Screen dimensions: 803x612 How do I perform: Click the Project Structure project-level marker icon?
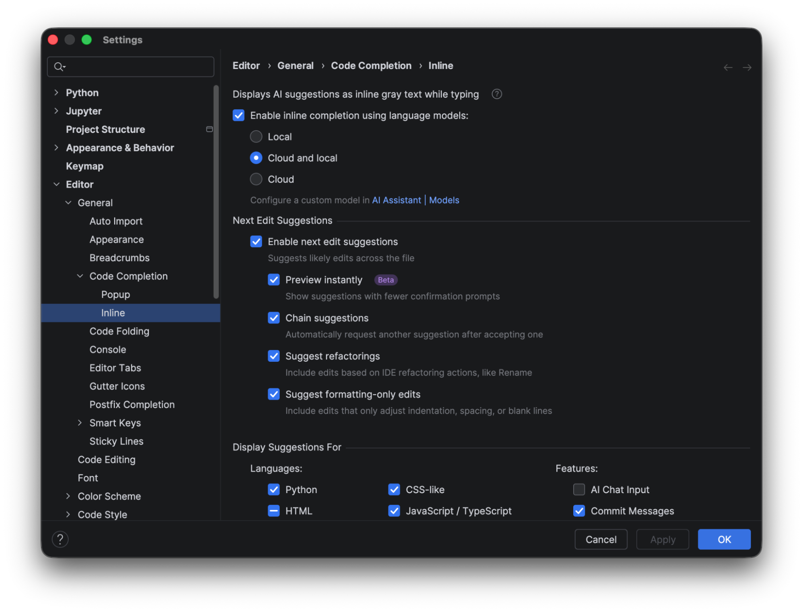[209, 129]
